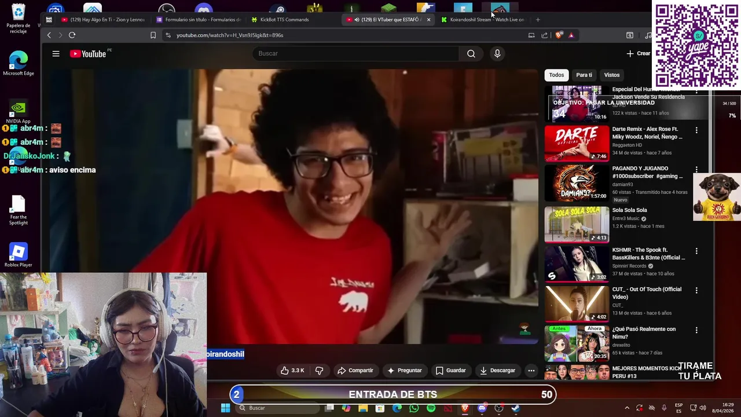Open Discord from the taskbar
The width and height of the screenshot is (741, 417).
click(x=482, y=408)
